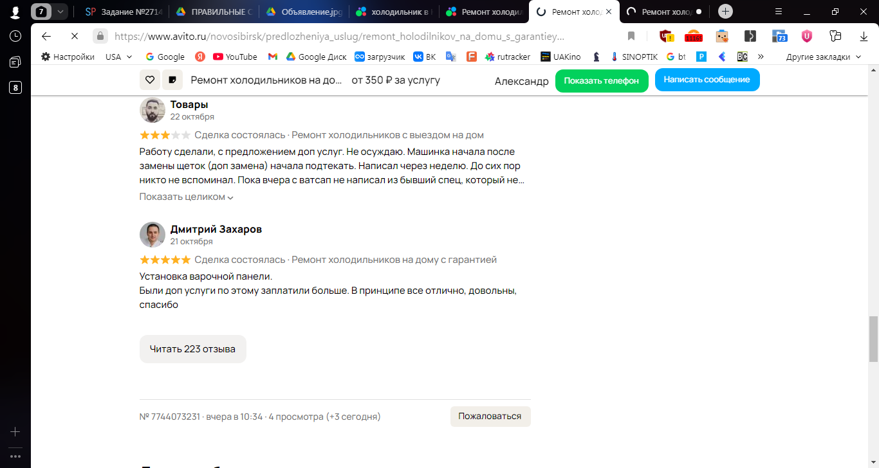This screenshot has width=879, height=468.
Task: Open the Настройки bookmark
Action: (68, 57)
